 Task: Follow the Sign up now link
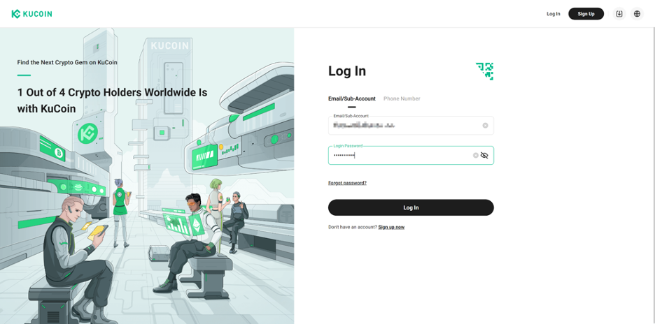point(391,227)
